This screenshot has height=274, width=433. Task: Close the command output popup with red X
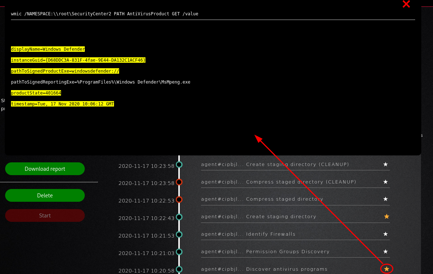click(406, 4)
